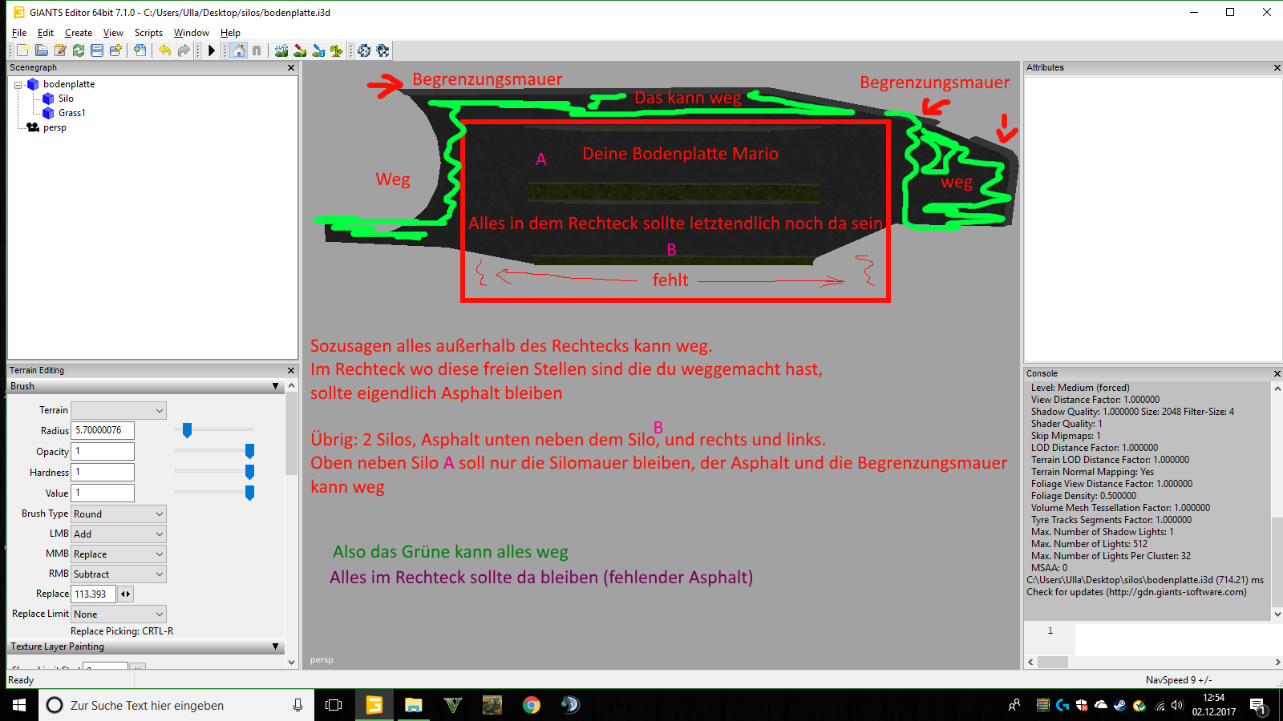The image size is (1283, 721).
Task: Collapse the bodenplatte tree node
Action: point(18,85)
